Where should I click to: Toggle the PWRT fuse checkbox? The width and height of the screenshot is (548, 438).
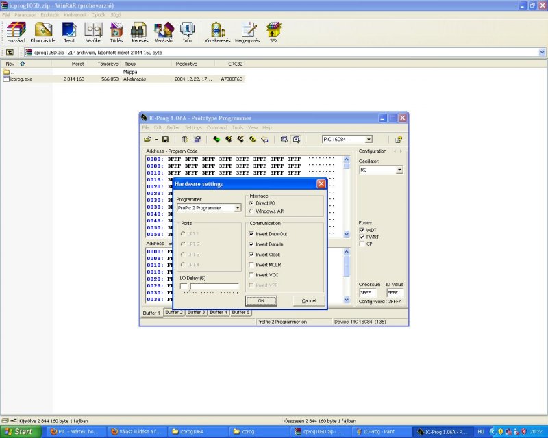(362, 237)
